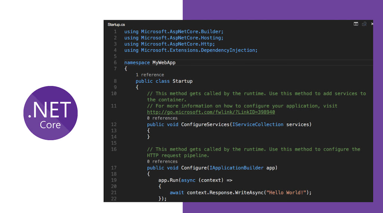Click line number 6 in the gutter
This screenshot has width=383, height=213.
(115, 63)
